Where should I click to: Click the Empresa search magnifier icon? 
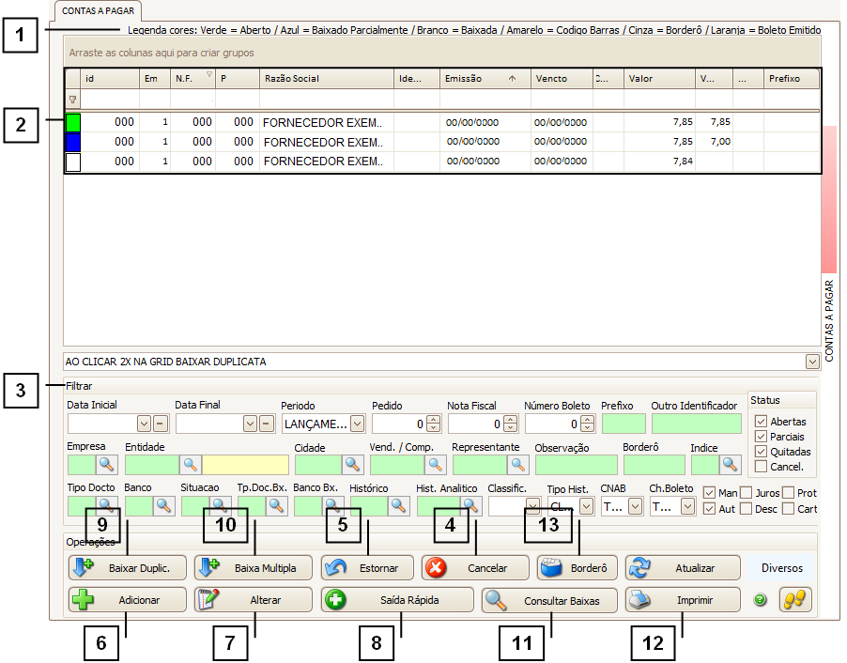(107, 464)
